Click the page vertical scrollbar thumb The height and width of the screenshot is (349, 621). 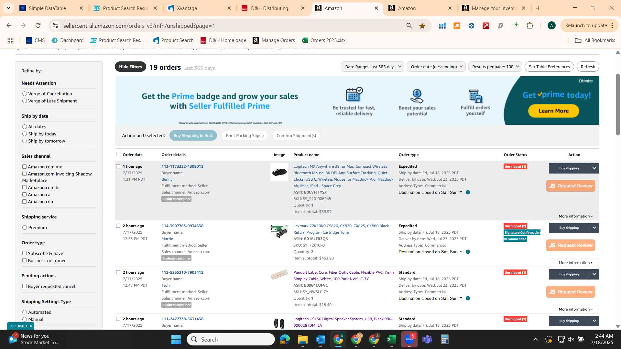pos(618,104)
